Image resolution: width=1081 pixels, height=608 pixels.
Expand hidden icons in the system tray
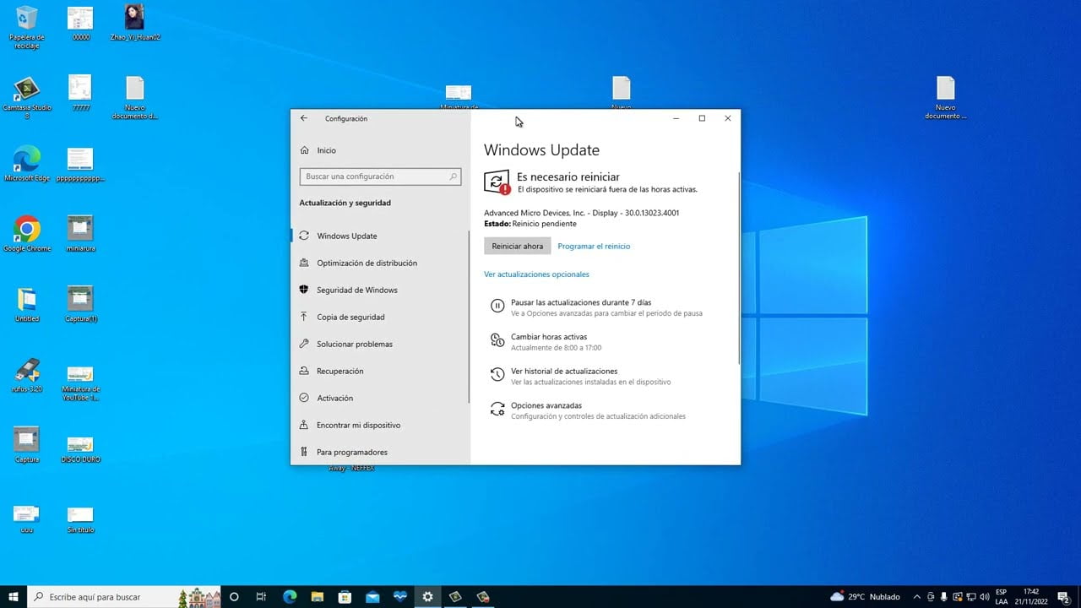coord(917,596)
